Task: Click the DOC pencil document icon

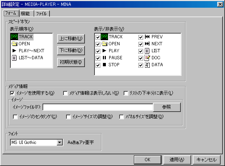Action: pos(147,58)
